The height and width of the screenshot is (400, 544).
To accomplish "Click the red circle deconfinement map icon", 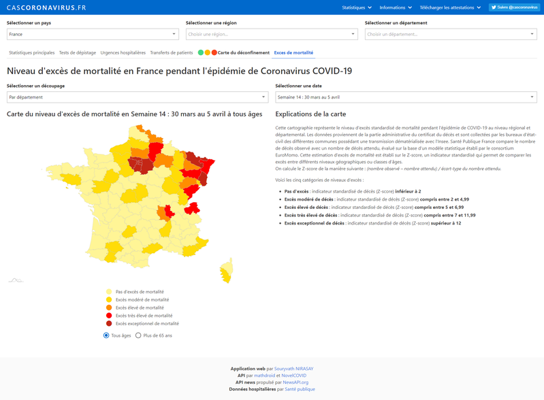I will [214, 52].
